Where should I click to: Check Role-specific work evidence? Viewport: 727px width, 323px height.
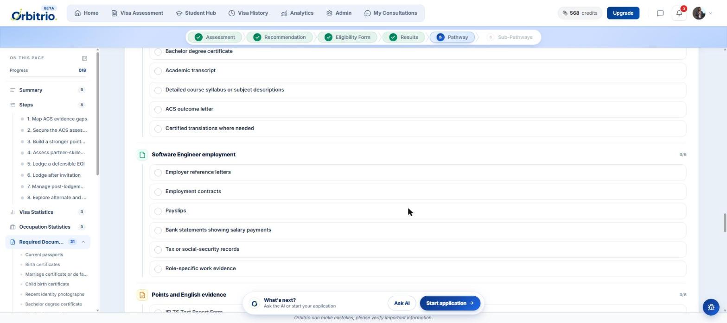(x=158, y=269)
